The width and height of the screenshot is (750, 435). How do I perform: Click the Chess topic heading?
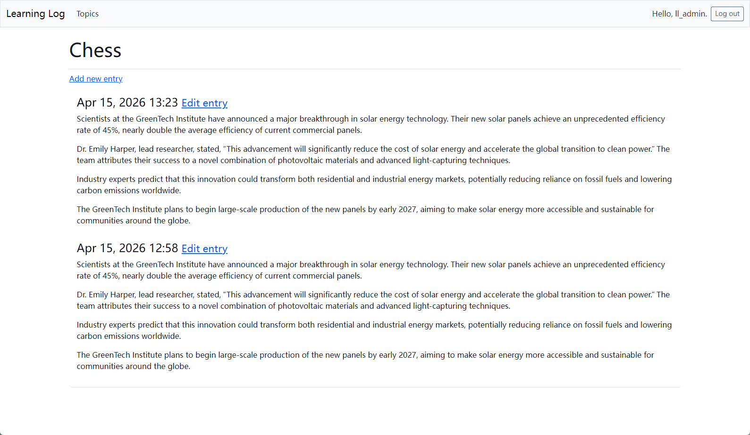coord(95,50)
